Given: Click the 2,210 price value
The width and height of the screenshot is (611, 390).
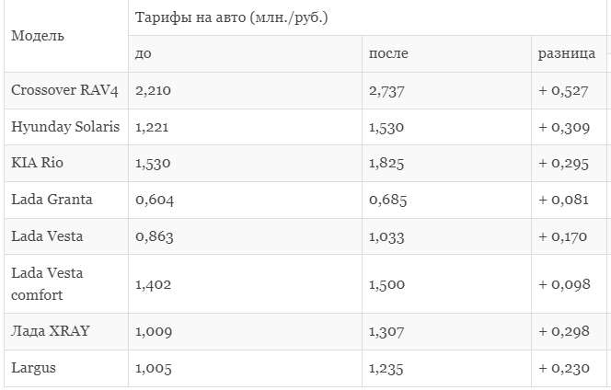Looking at the screenshot, I should (x=153, y=90).
